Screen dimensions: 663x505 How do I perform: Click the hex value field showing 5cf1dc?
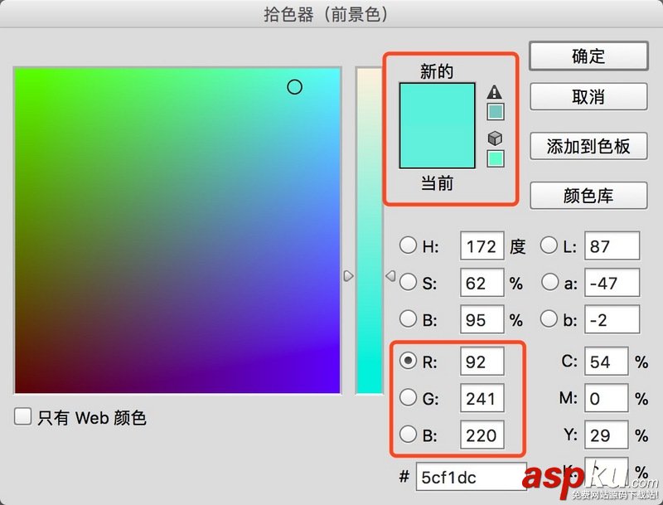[471, 478]
